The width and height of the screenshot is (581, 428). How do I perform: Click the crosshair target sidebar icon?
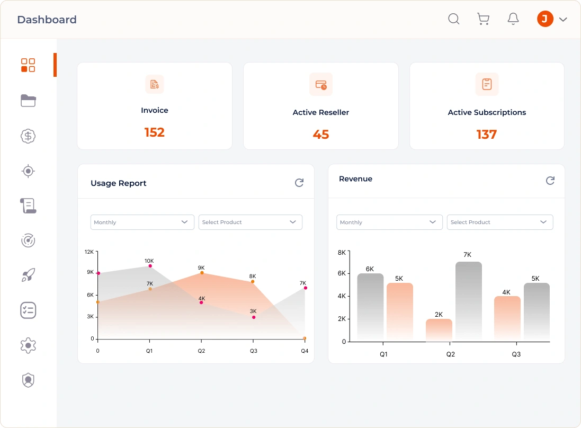click(x=28, y=171)
